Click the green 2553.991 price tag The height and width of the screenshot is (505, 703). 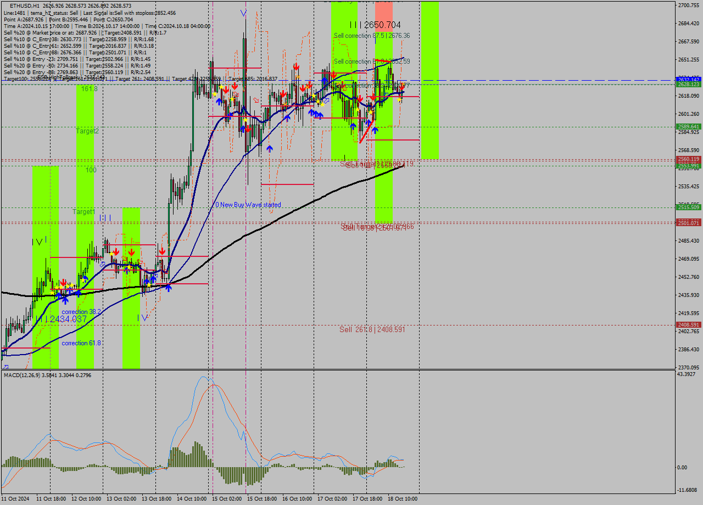(x=688, y=165)
